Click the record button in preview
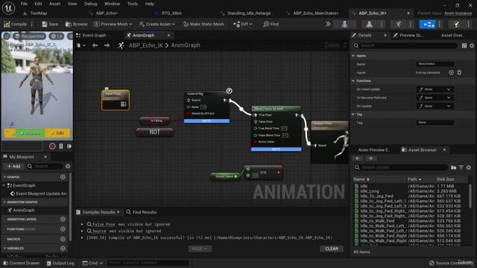 [52, 146]
